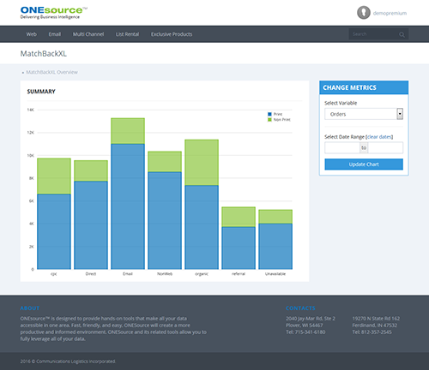Follow the MatchBackXL Overview breadcrumb link

click(x=51, y=72)
